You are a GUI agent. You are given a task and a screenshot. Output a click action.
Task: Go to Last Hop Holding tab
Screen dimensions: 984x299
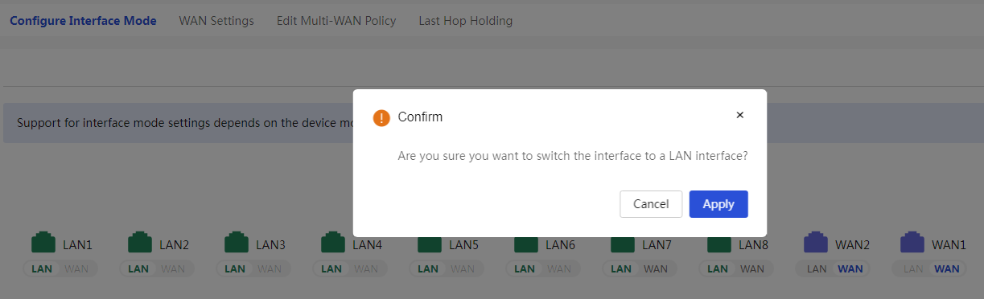point(466,21)
